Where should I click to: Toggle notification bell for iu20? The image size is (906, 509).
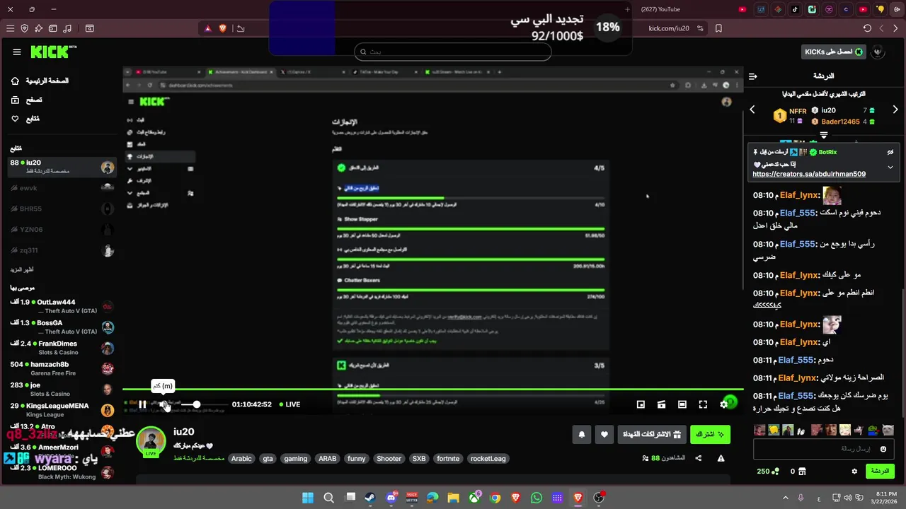581,434
